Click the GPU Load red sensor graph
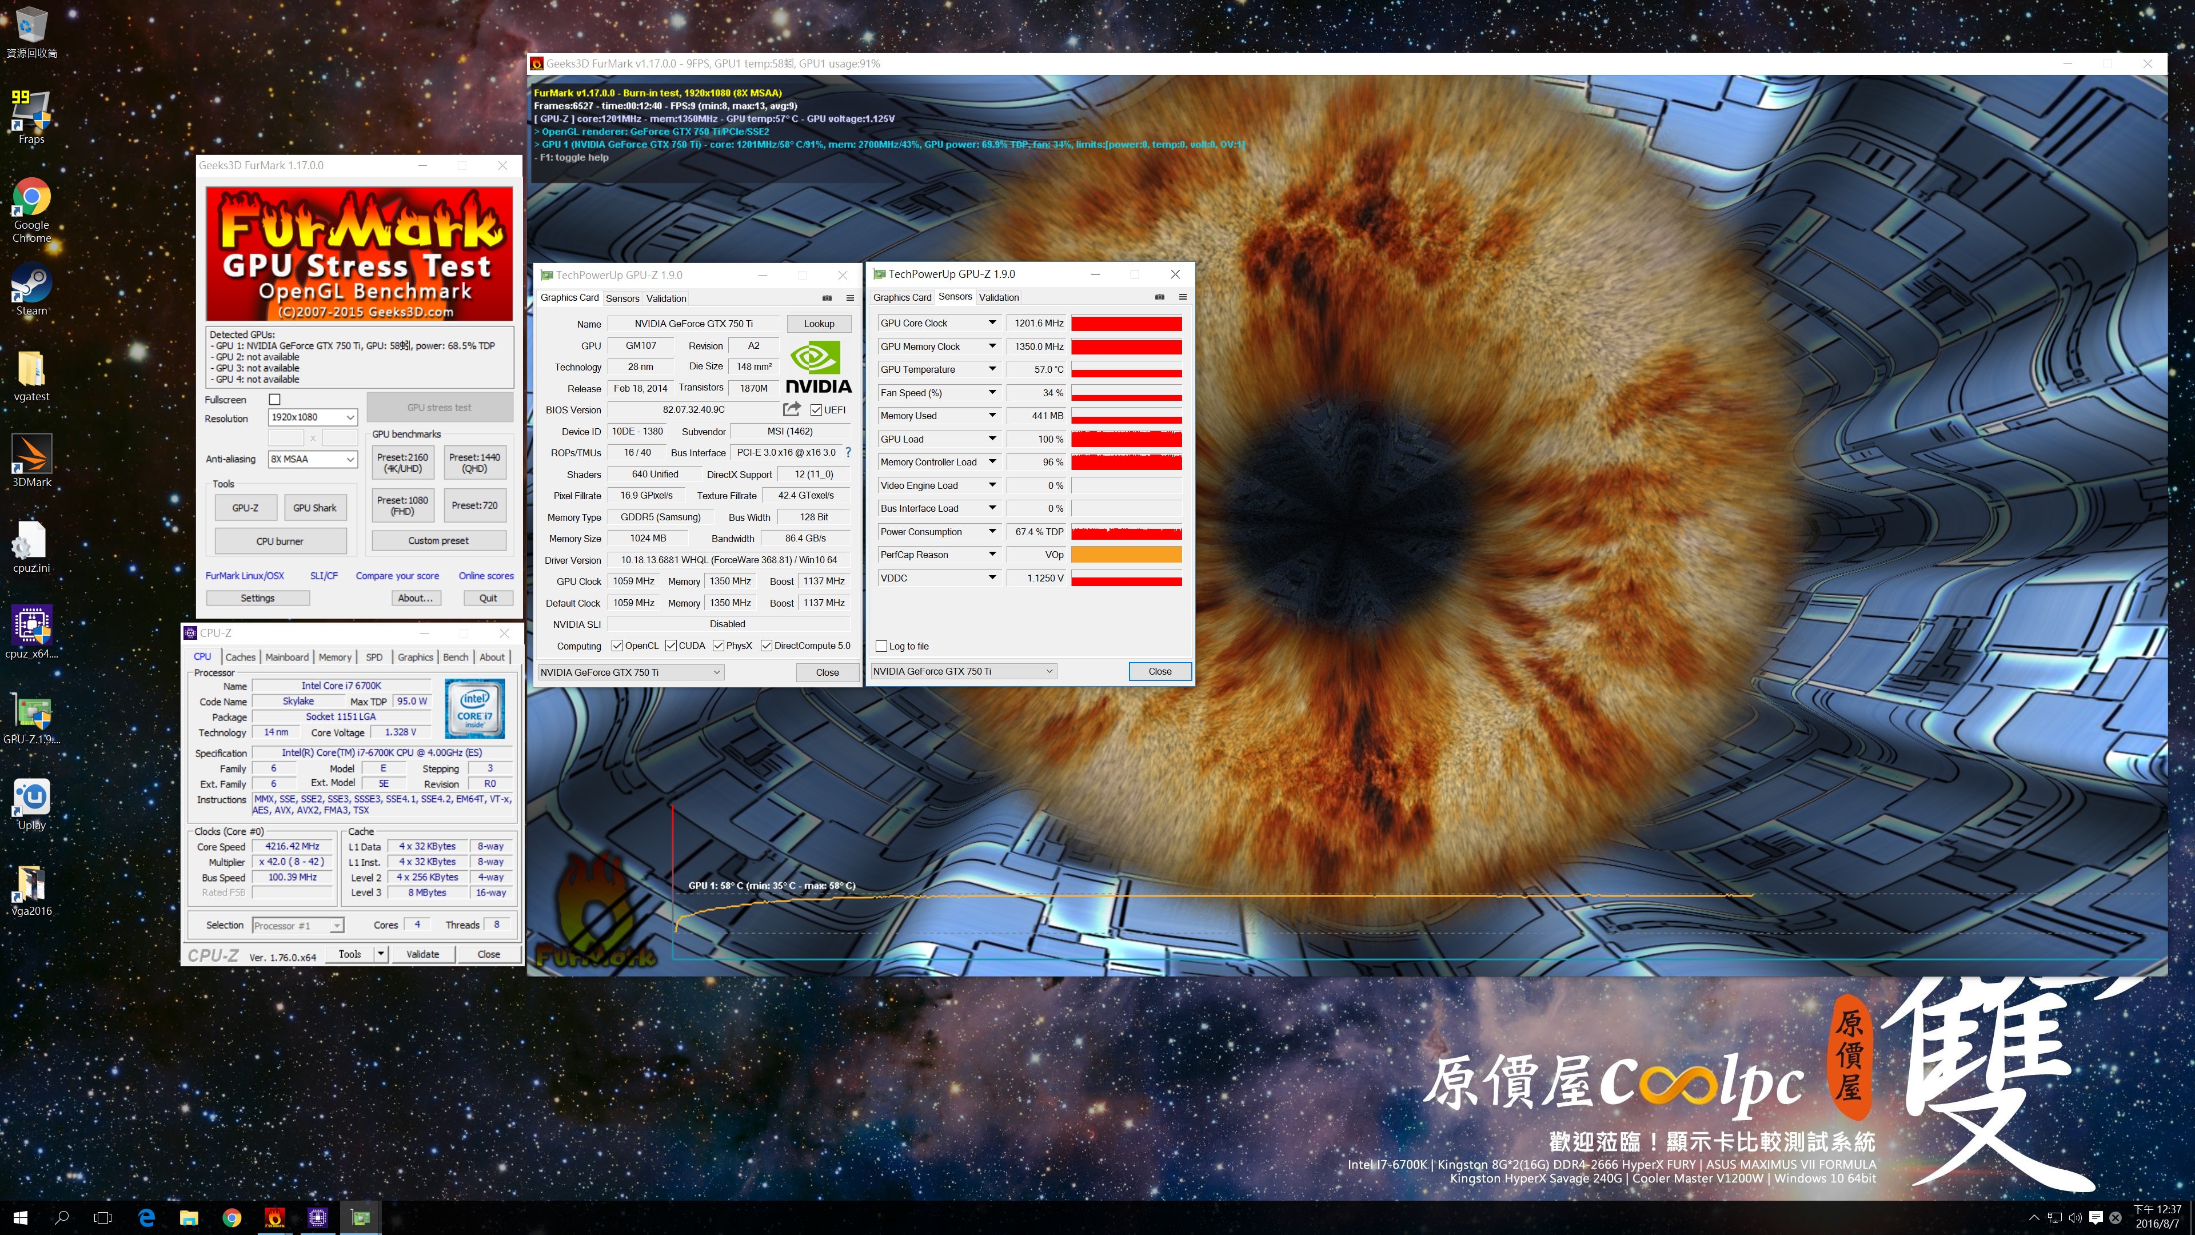Viewport: 2195px width, 1235px height. pyautogui.click(x=1126, y=439)
